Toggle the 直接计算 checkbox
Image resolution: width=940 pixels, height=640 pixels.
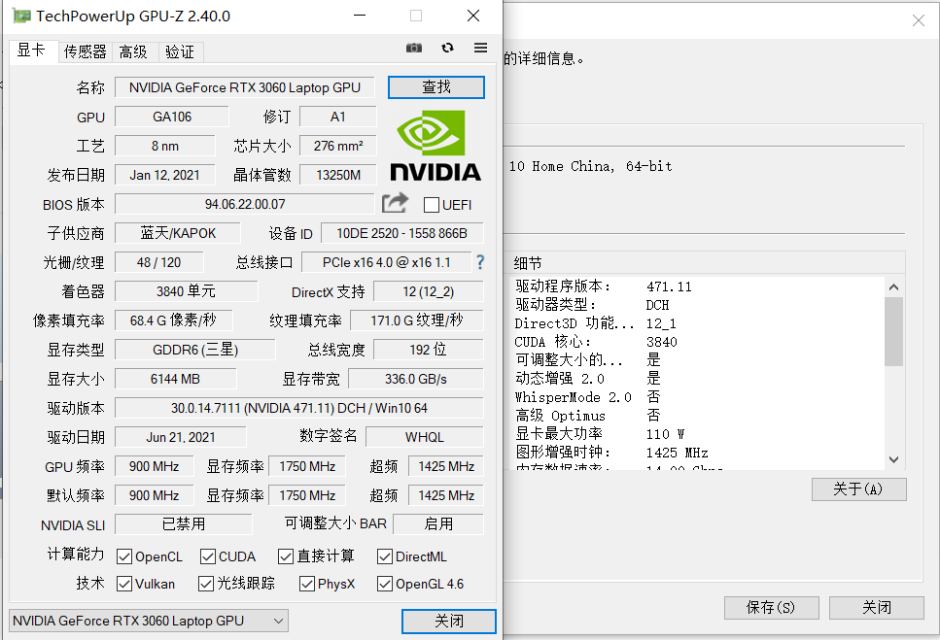click(286, 556)
